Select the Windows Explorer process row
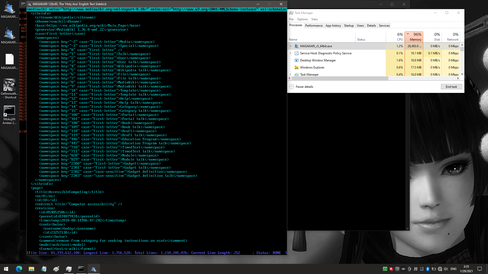This screenshot has width=488, height=274. (312, 67)
